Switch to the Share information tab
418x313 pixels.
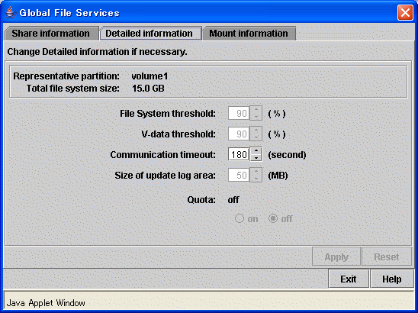coord(51,34)
